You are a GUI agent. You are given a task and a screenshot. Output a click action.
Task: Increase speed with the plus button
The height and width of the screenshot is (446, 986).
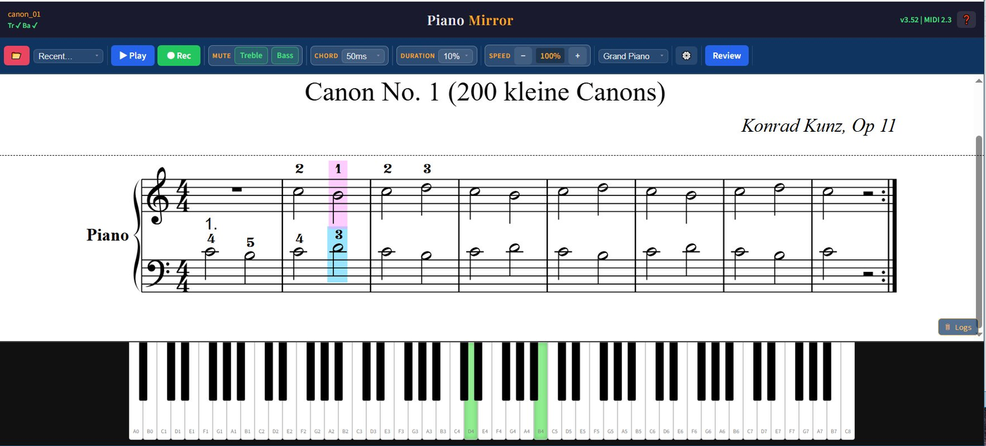click(578, 56)
